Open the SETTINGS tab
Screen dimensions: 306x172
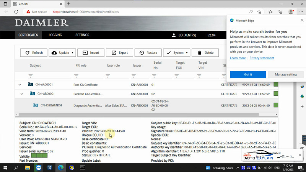coord(82,35)
